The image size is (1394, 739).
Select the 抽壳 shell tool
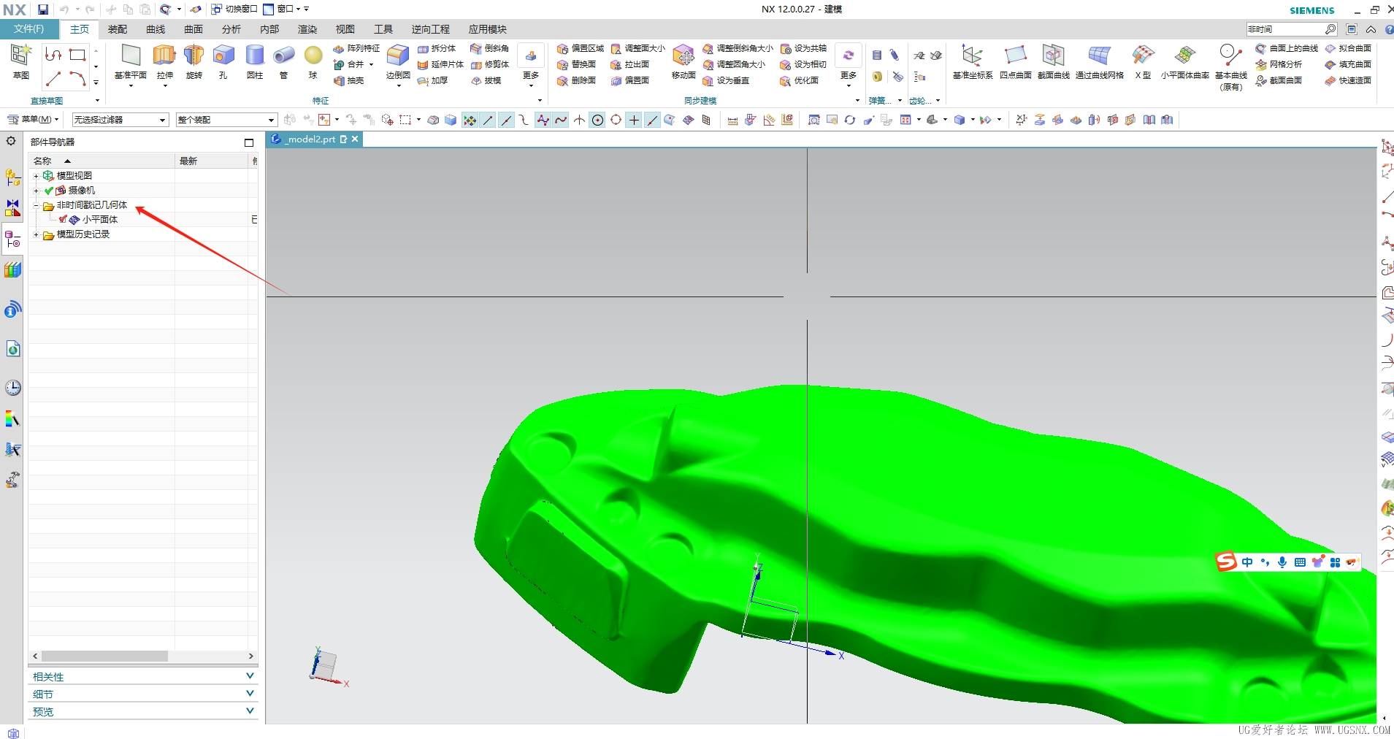click(349, 80)
